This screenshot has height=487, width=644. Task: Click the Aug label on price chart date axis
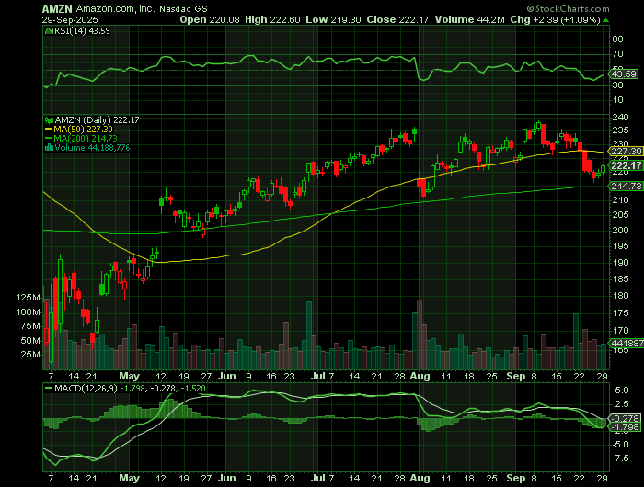(x=420, y=376)
